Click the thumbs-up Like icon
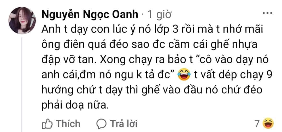 47,124
